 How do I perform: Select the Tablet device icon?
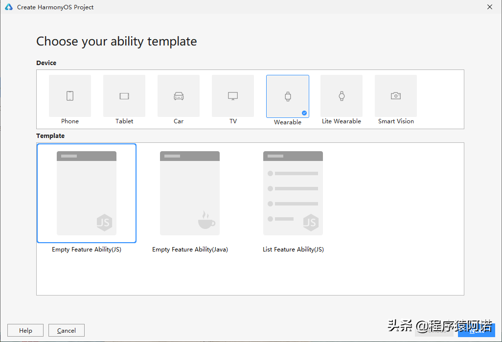(124, 96)
